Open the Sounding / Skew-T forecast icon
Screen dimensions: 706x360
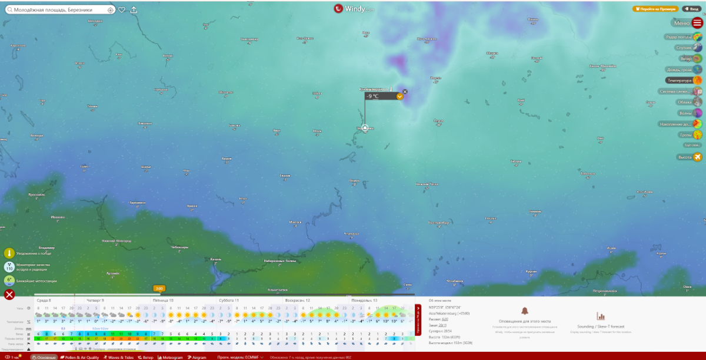601,316
